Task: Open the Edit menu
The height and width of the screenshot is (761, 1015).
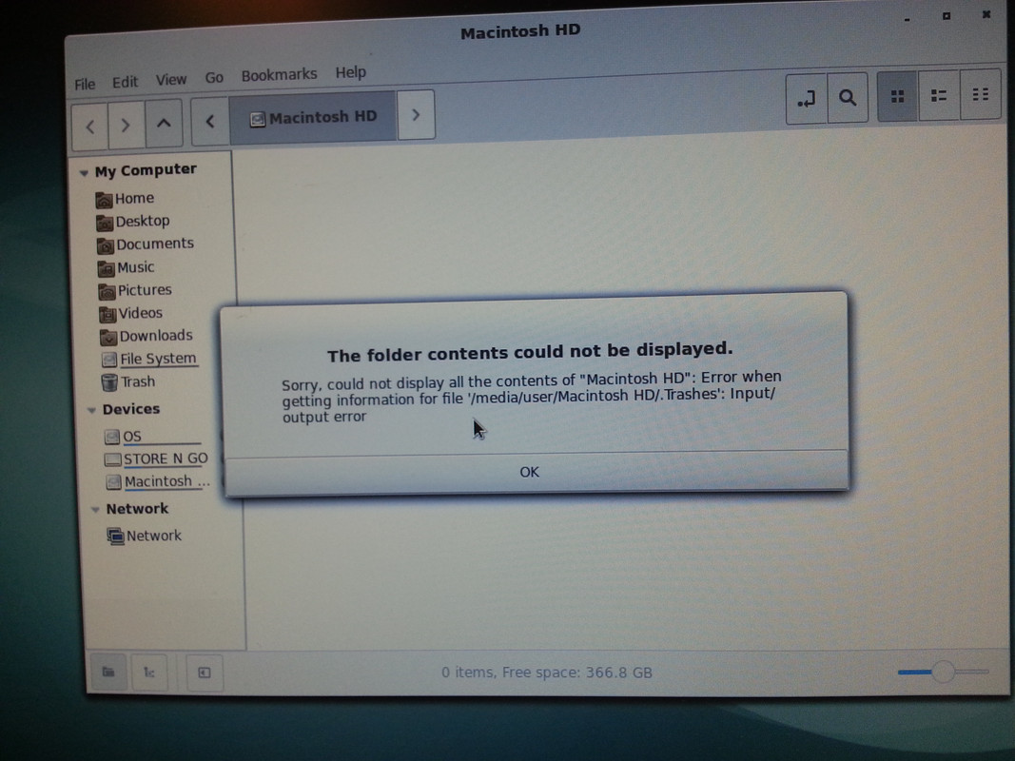Action: (125, 82)
